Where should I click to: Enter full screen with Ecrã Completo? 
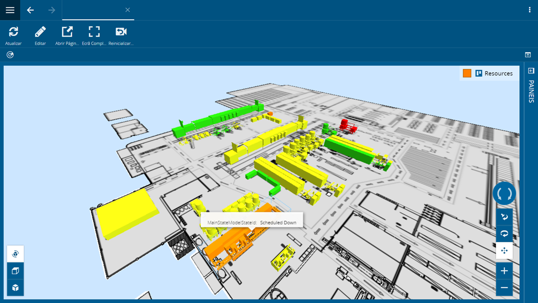click(94, 35)
